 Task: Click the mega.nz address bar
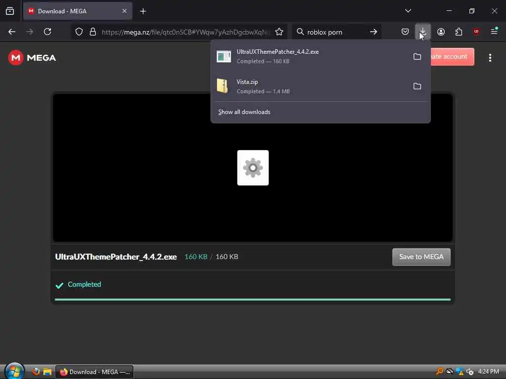coord(186,32)
